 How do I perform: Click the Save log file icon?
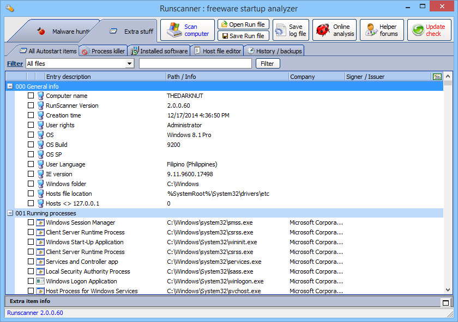(x=280, y=29)
